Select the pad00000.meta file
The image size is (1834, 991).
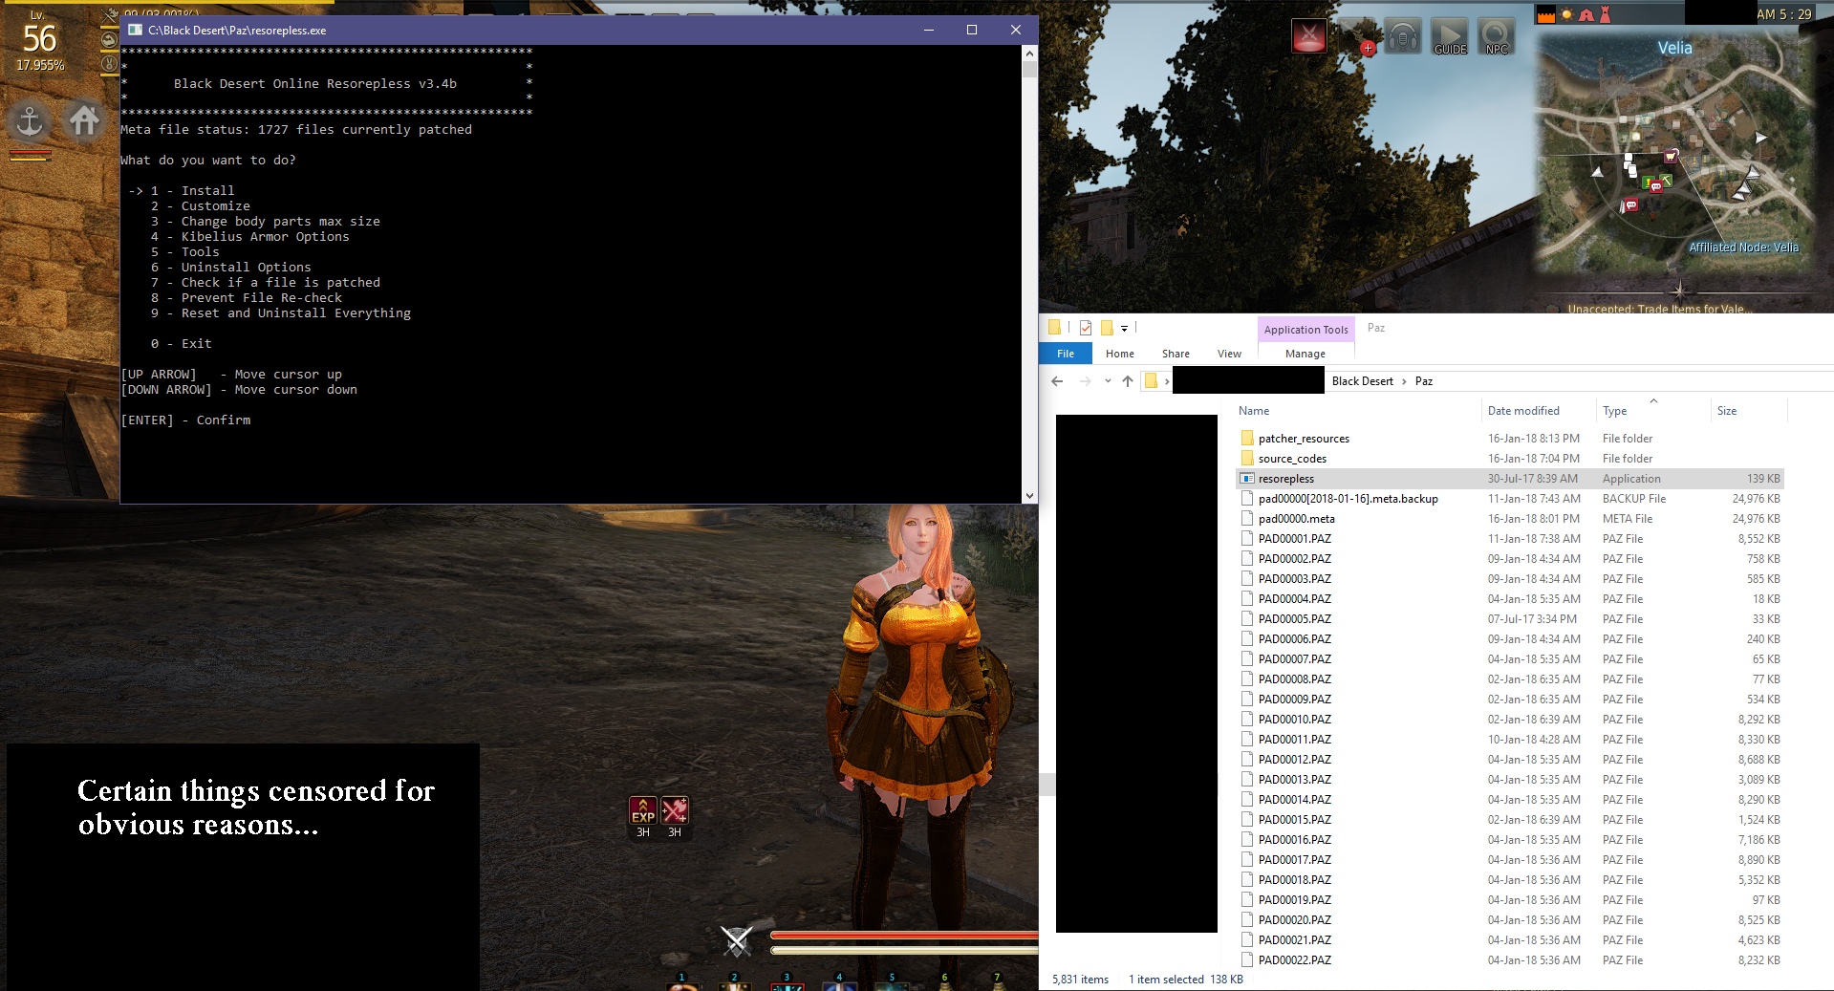[1296, 519]
